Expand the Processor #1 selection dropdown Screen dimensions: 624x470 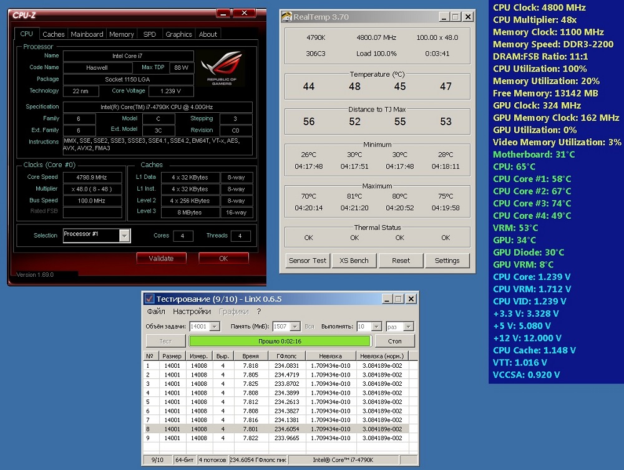pos(125,236)
